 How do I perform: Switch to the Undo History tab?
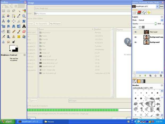[x=148, y=13]
